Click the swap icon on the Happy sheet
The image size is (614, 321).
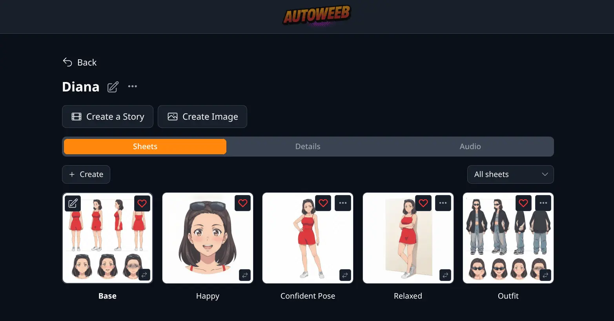pos(245,275)
